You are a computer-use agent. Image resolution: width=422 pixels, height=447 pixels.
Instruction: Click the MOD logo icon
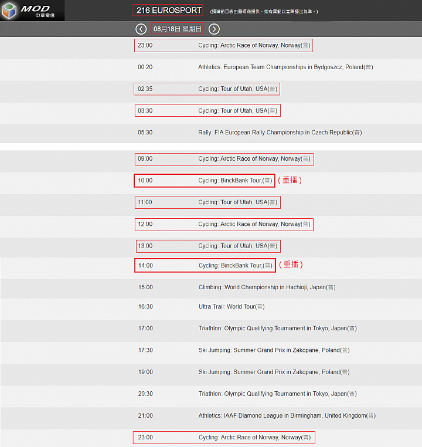coord(9,11)
